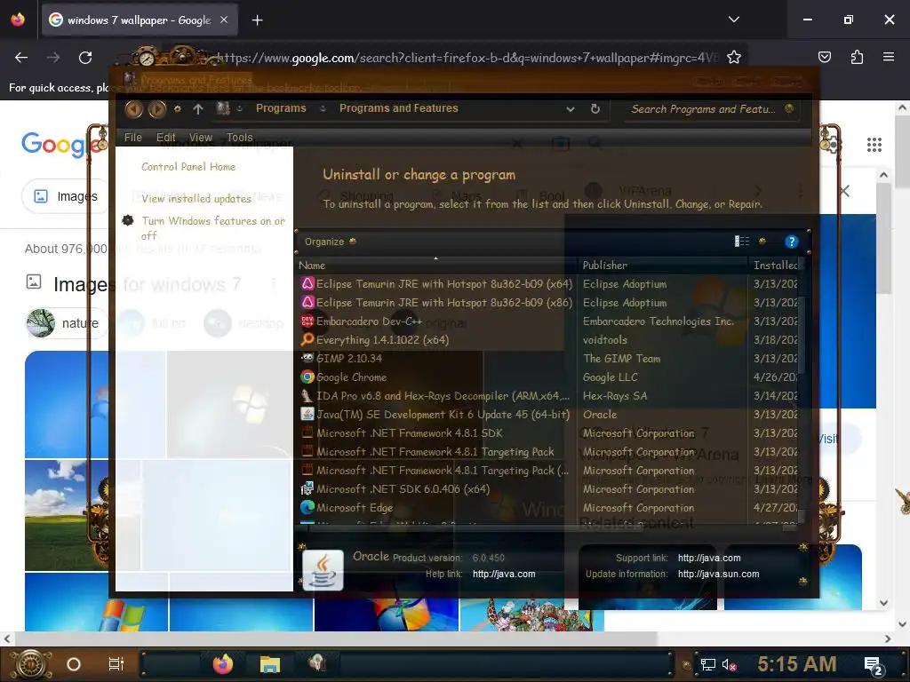The image size is (910, 682).
Task: Click the network tray icon
Action: click(708, 664)
